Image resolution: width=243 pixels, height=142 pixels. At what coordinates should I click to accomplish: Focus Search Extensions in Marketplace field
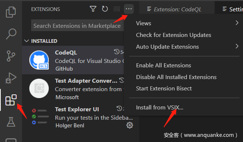click(x=77, y=26)
